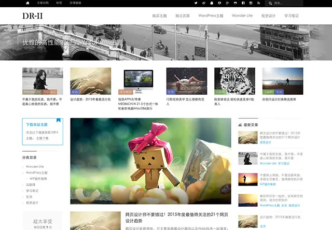Open the WordPress主题 navigation menu
This screenshot has width=332, height=230.
tap(211, 16)
